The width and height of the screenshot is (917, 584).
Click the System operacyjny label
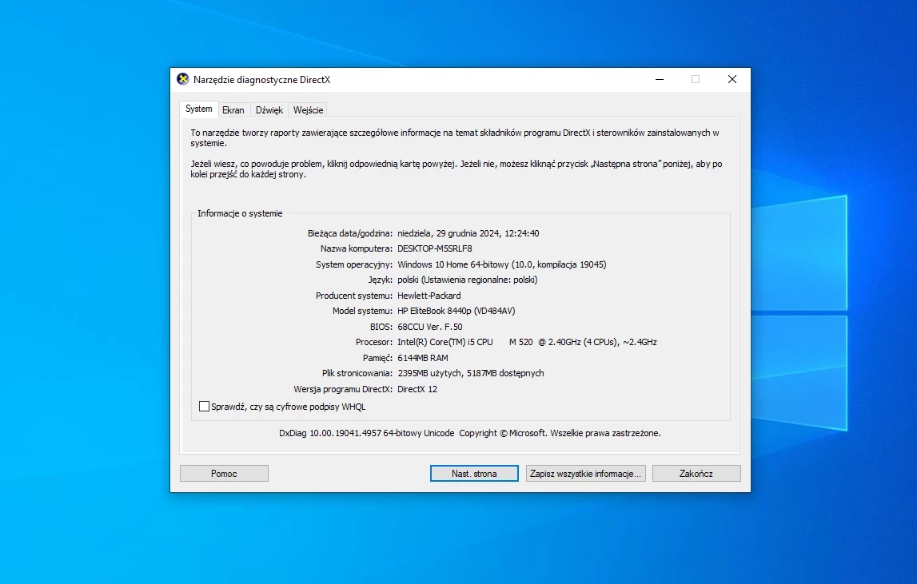[x=354, y=264]
